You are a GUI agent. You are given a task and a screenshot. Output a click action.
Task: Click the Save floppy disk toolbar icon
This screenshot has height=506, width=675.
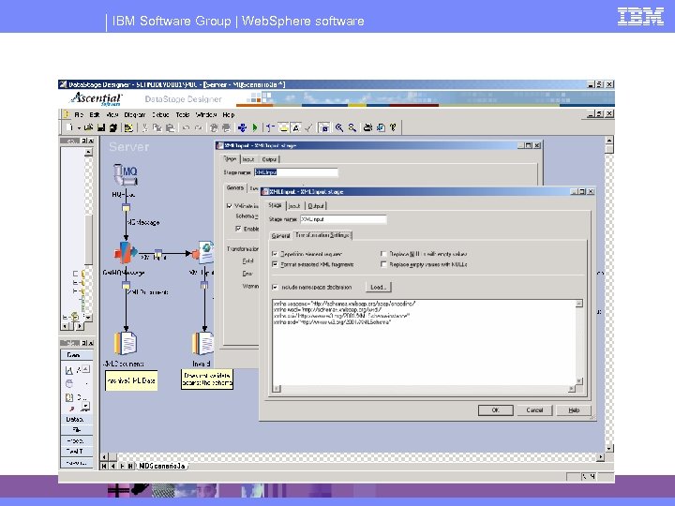point(101,127)
